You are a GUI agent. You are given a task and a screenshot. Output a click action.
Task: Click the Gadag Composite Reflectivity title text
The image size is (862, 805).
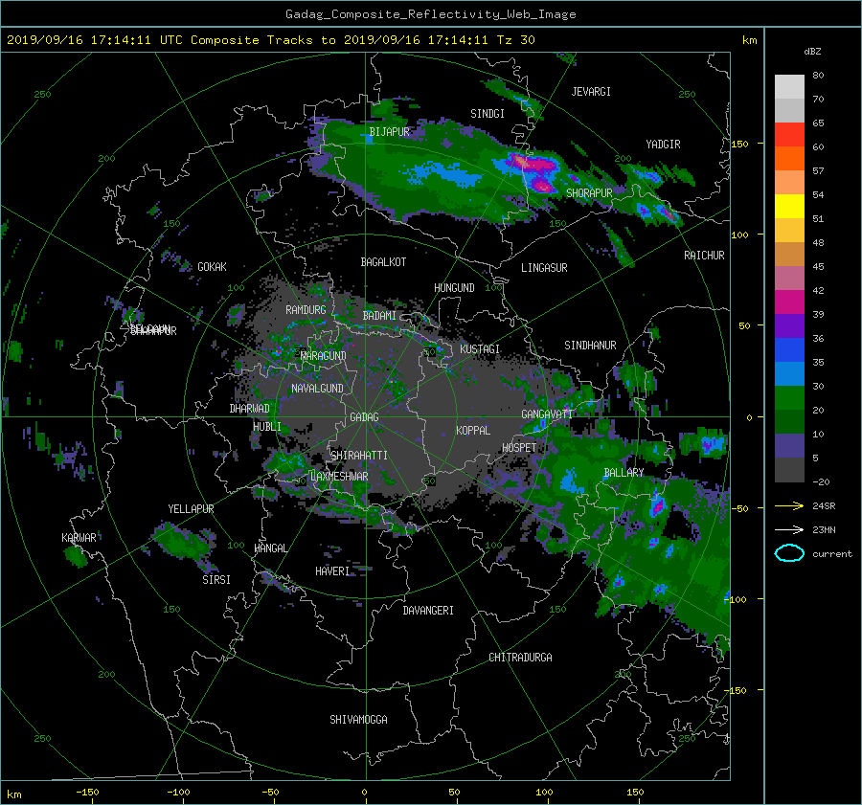point(430,14)
